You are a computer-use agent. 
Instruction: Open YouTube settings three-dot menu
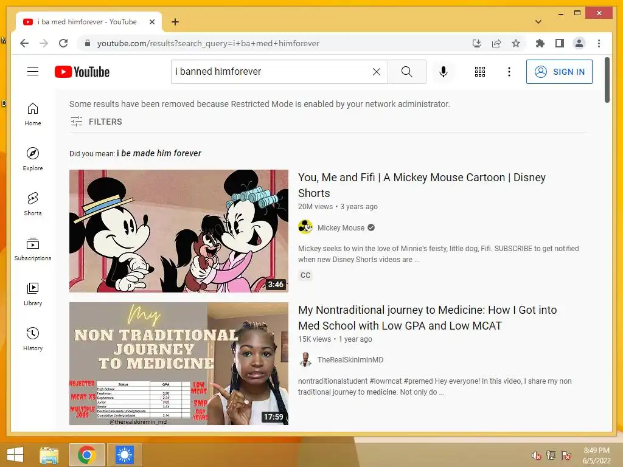[509, 72]
